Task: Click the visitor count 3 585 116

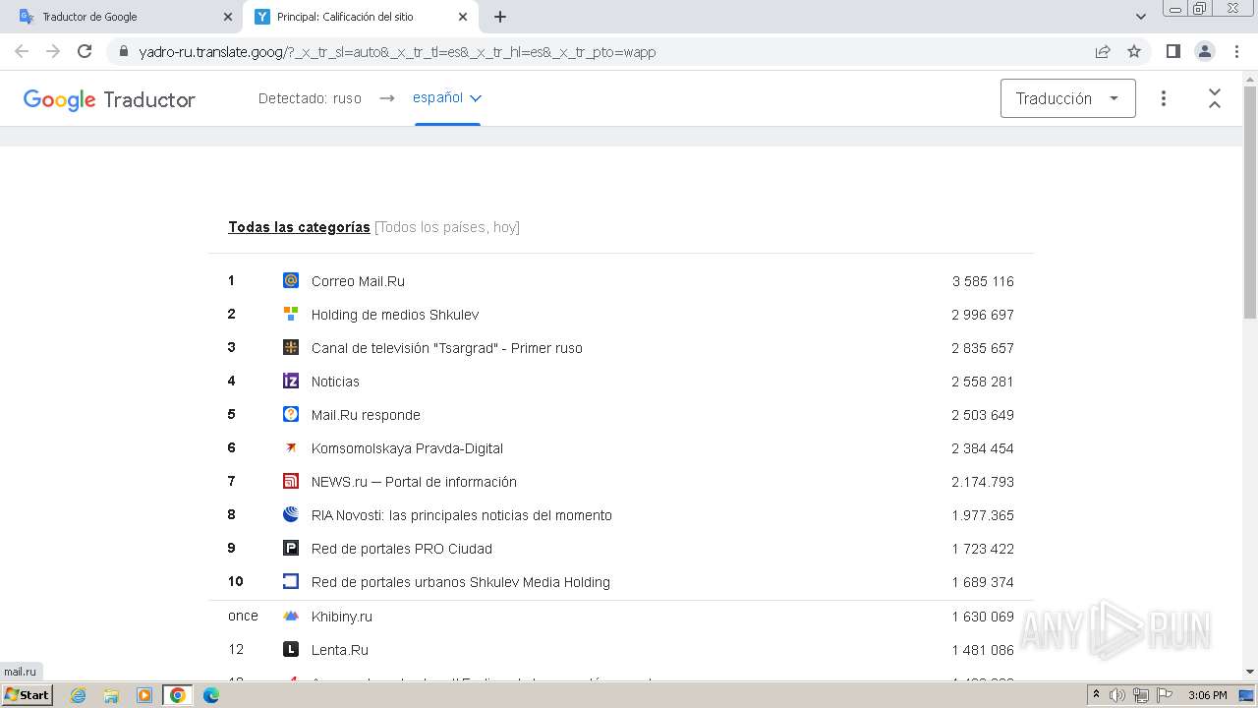Action: [983, 281]
